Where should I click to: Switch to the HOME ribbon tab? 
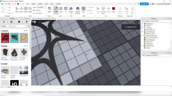pyautogui.click(x=27, y=4)
